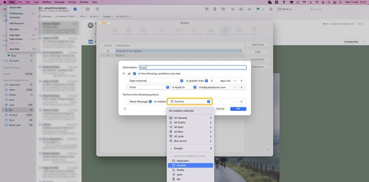Open the Mailbox menu
This screenshot has height=182, width=369.
point(47,2)
